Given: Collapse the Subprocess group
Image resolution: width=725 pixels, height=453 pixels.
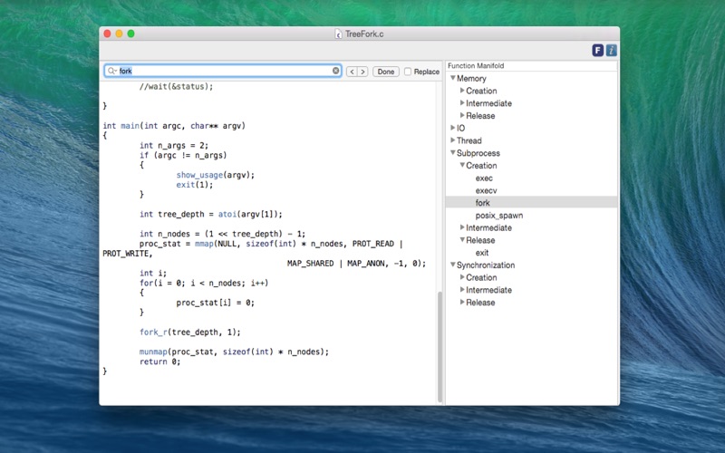Looking at the screenshot, I should (453, 153).
